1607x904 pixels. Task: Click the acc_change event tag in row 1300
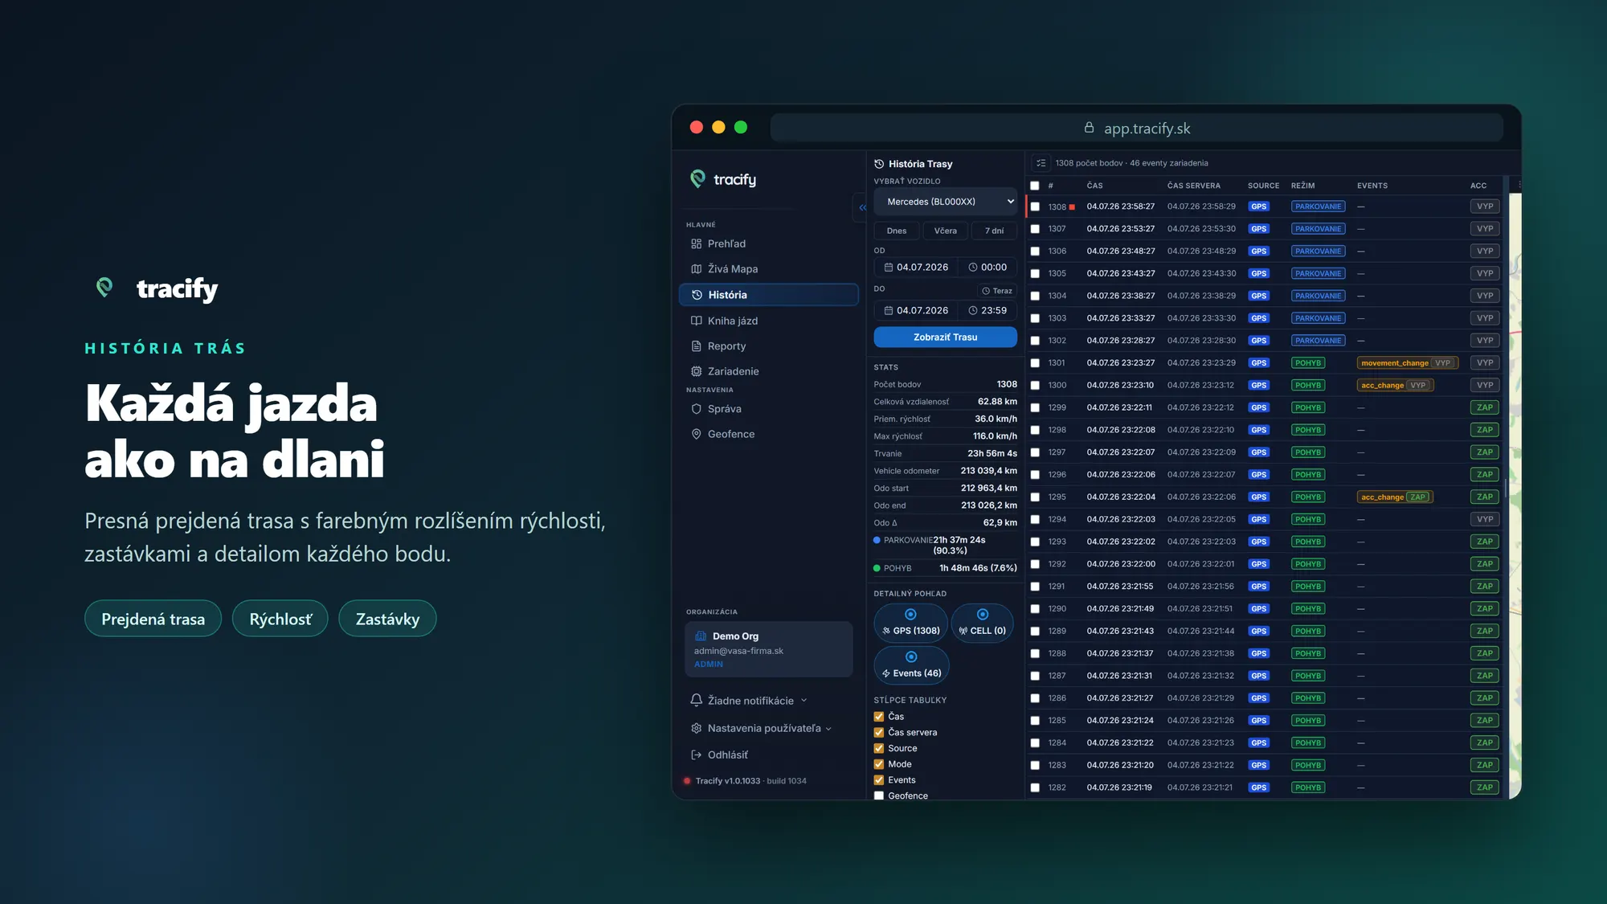point(1395,386)
